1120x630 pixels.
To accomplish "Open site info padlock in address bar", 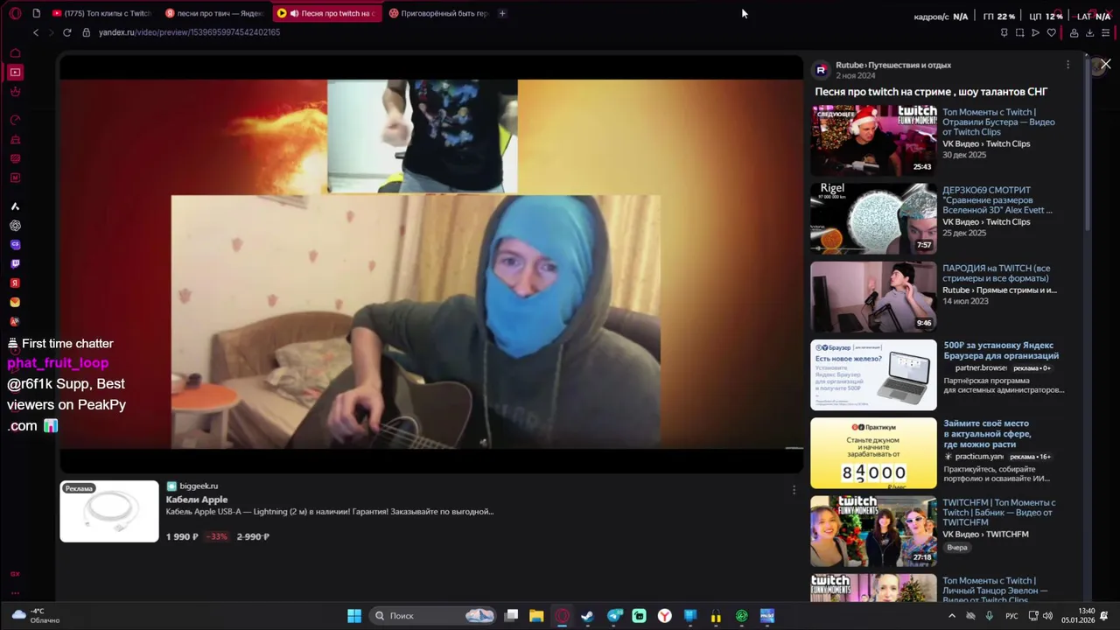I will click(86, 32).
